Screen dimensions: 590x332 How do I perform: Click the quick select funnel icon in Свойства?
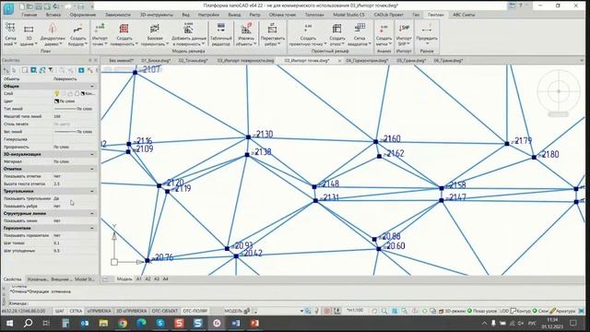pos(51,70)
